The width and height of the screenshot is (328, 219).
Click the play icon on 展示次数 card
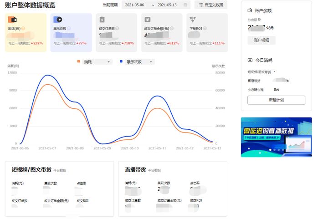pos(58,20)
